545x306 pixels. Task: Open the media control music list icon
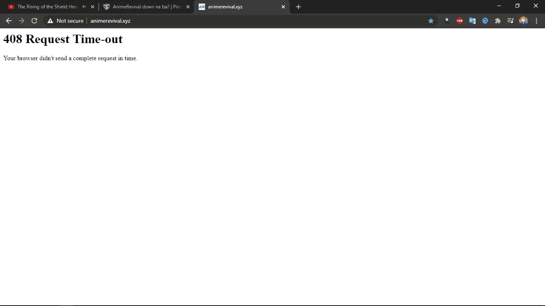click(x=511, y=21)
